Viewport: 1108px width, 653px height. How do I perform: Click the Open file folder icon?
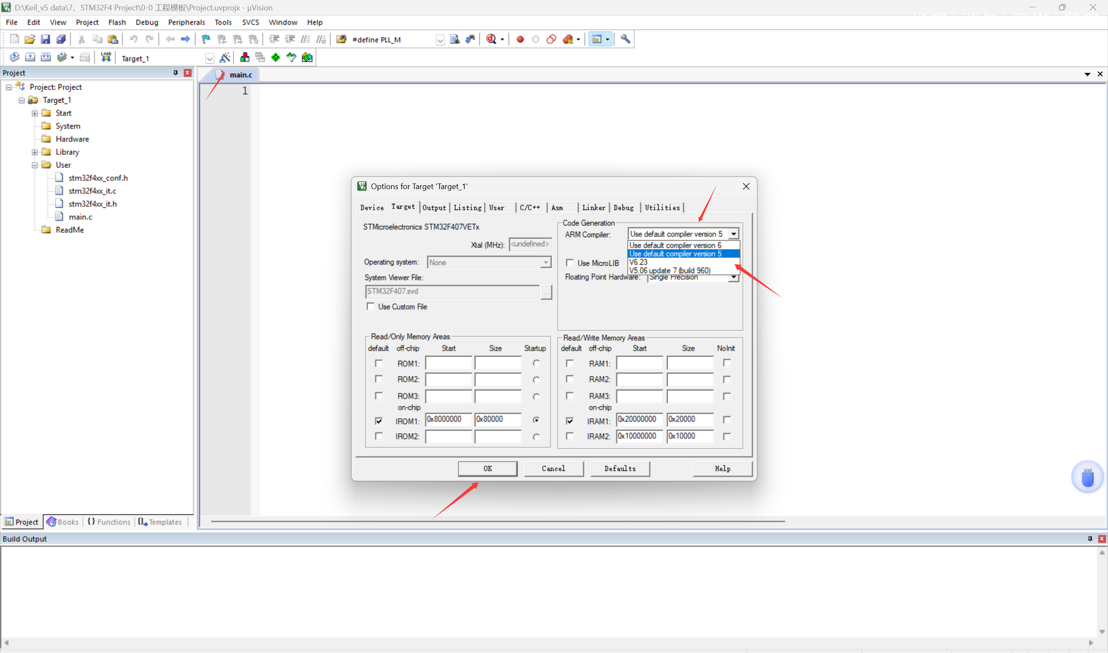(x=29, y=39)
